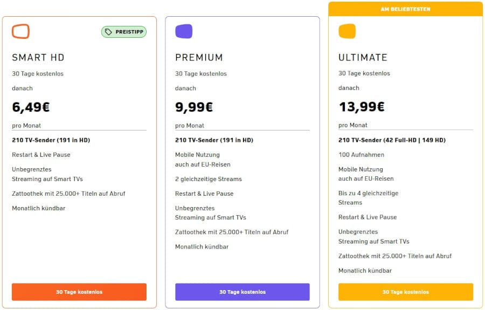
Task: Click the yellow Ultimate plan logo icon
Action: (x=347, y=31)
